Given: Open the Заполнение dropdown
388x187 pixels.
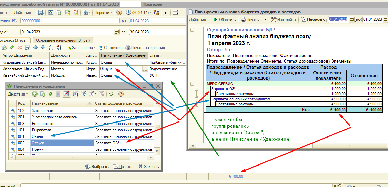Looking at the screenshot, I should [81, 48].
